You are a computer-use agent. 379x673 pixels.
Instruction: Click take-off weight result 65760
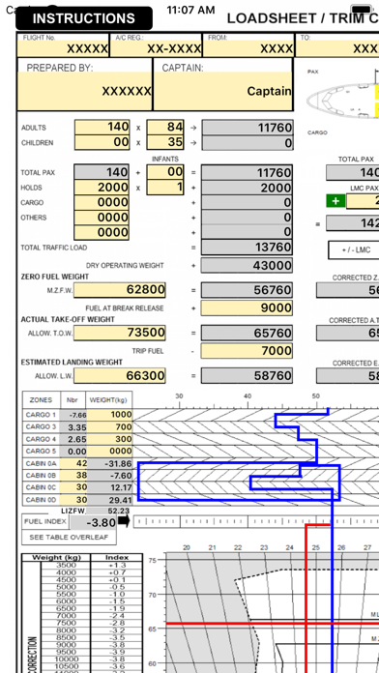pos(247,333)
